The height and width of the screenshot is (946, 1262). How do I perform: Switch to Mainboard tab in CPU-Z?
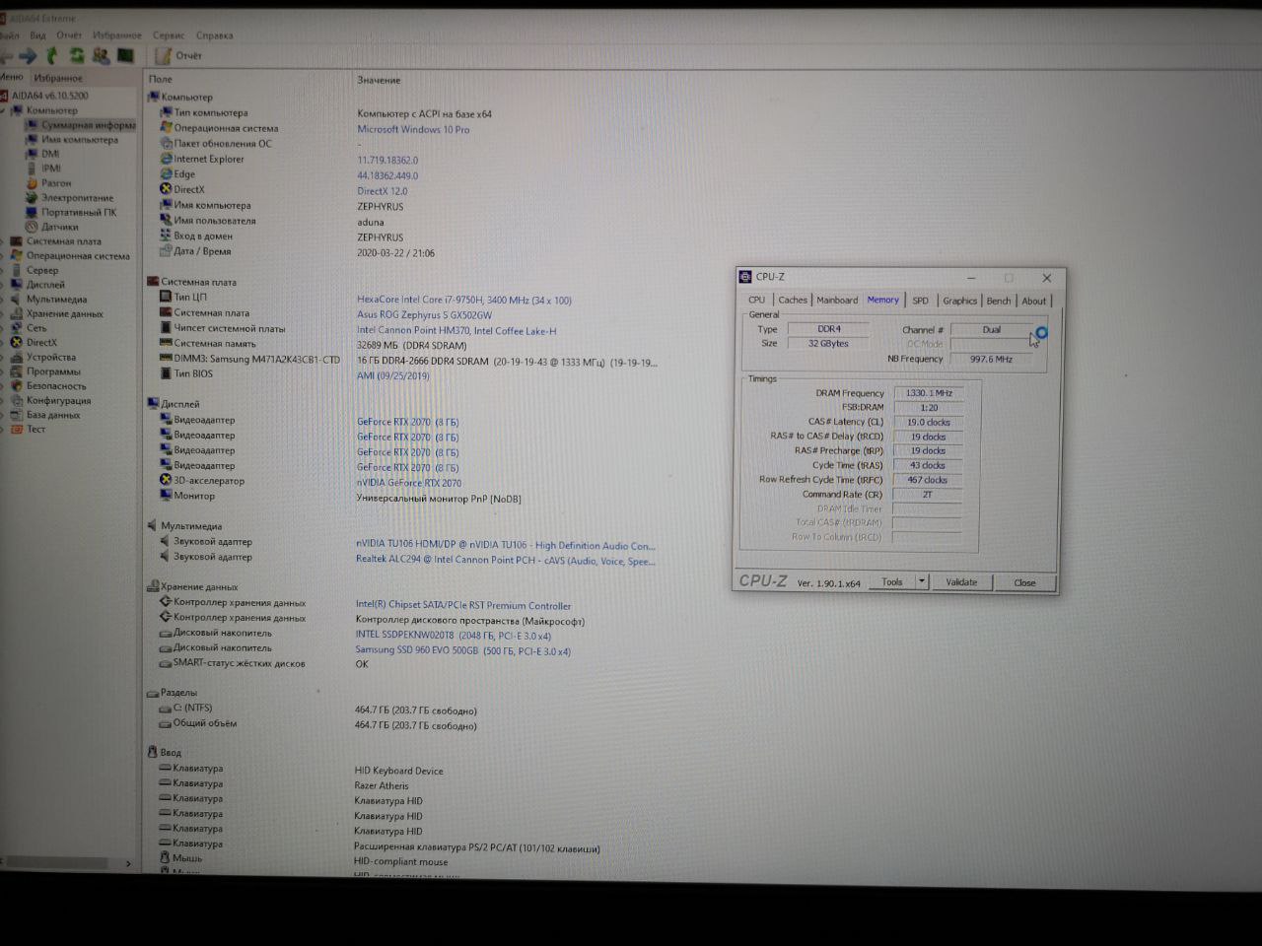837,300
